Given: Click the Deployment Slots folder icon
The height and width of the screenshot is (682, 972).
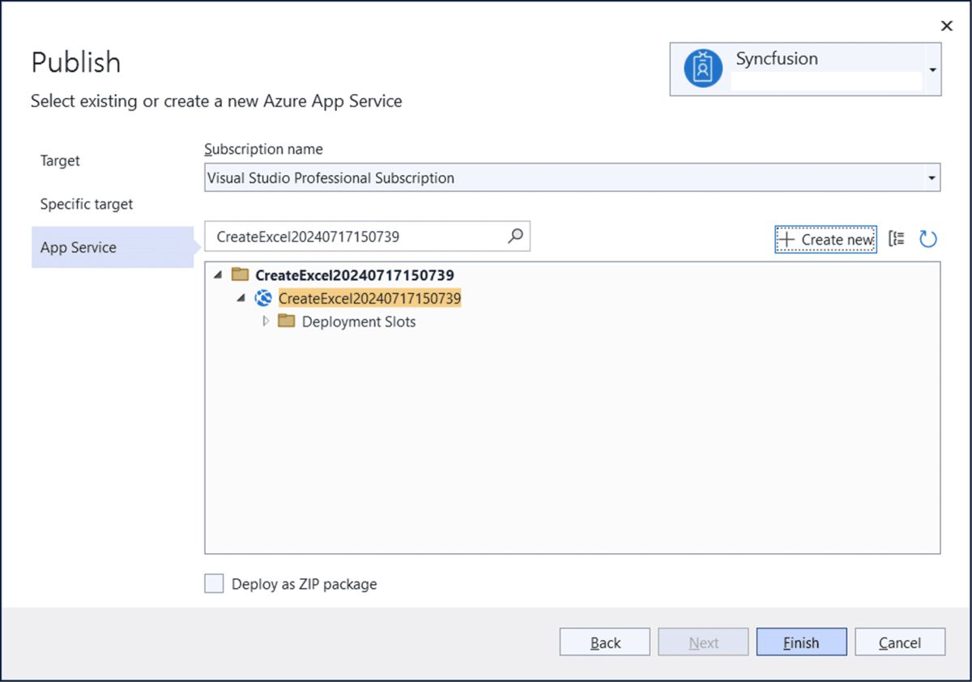Looking at the screenshot, I should click(x=287, y=322).
